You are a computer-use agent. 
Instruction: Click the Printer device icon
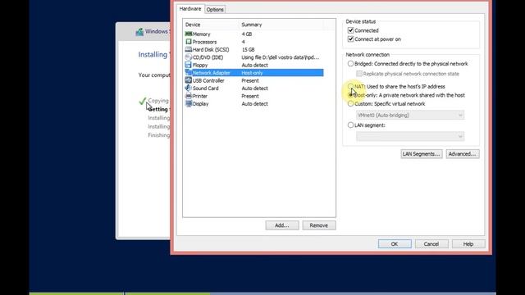pos(189,96)
